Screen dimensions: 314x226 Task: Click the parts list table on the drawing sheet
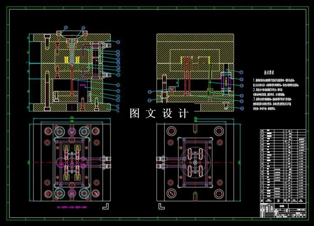tap(283, 166)
